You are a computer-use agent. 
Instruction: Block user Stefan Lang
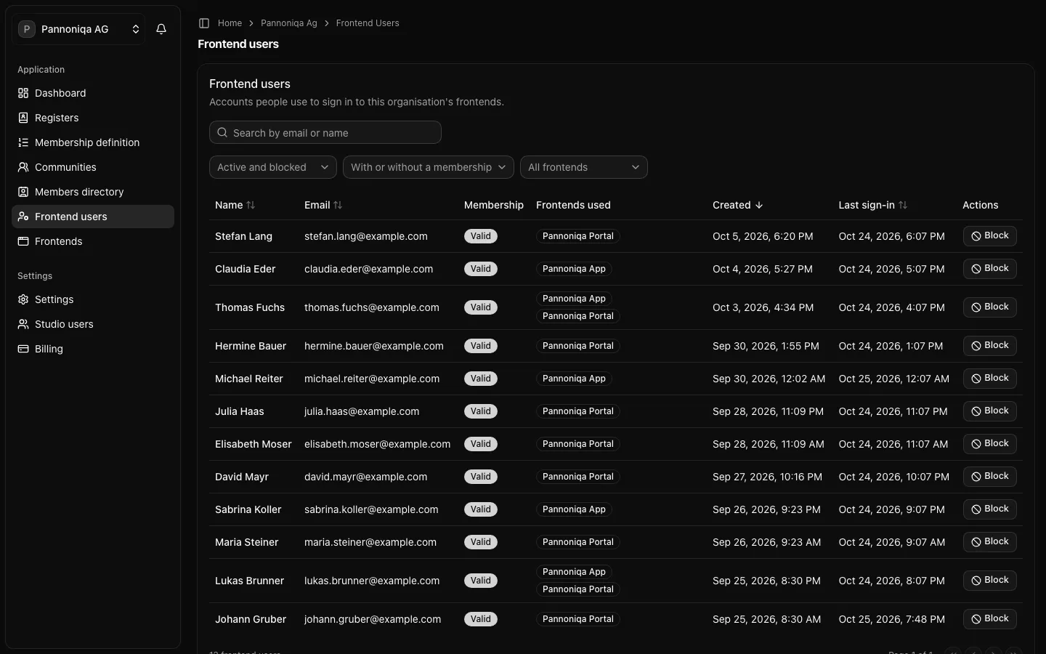point(990,236)
